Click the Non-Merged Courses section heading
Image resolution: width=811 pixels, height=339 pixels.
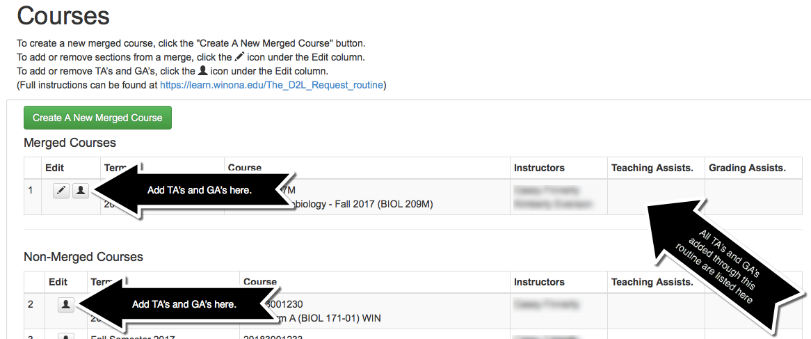tap(83, 257)
